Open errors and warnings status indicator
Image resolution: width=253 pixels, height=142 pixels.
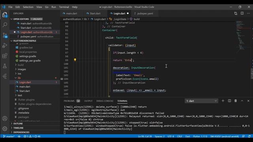tap(32, 136)
